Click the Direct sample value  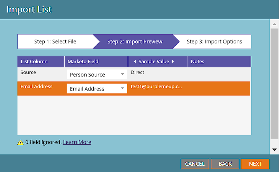point(137,72)
